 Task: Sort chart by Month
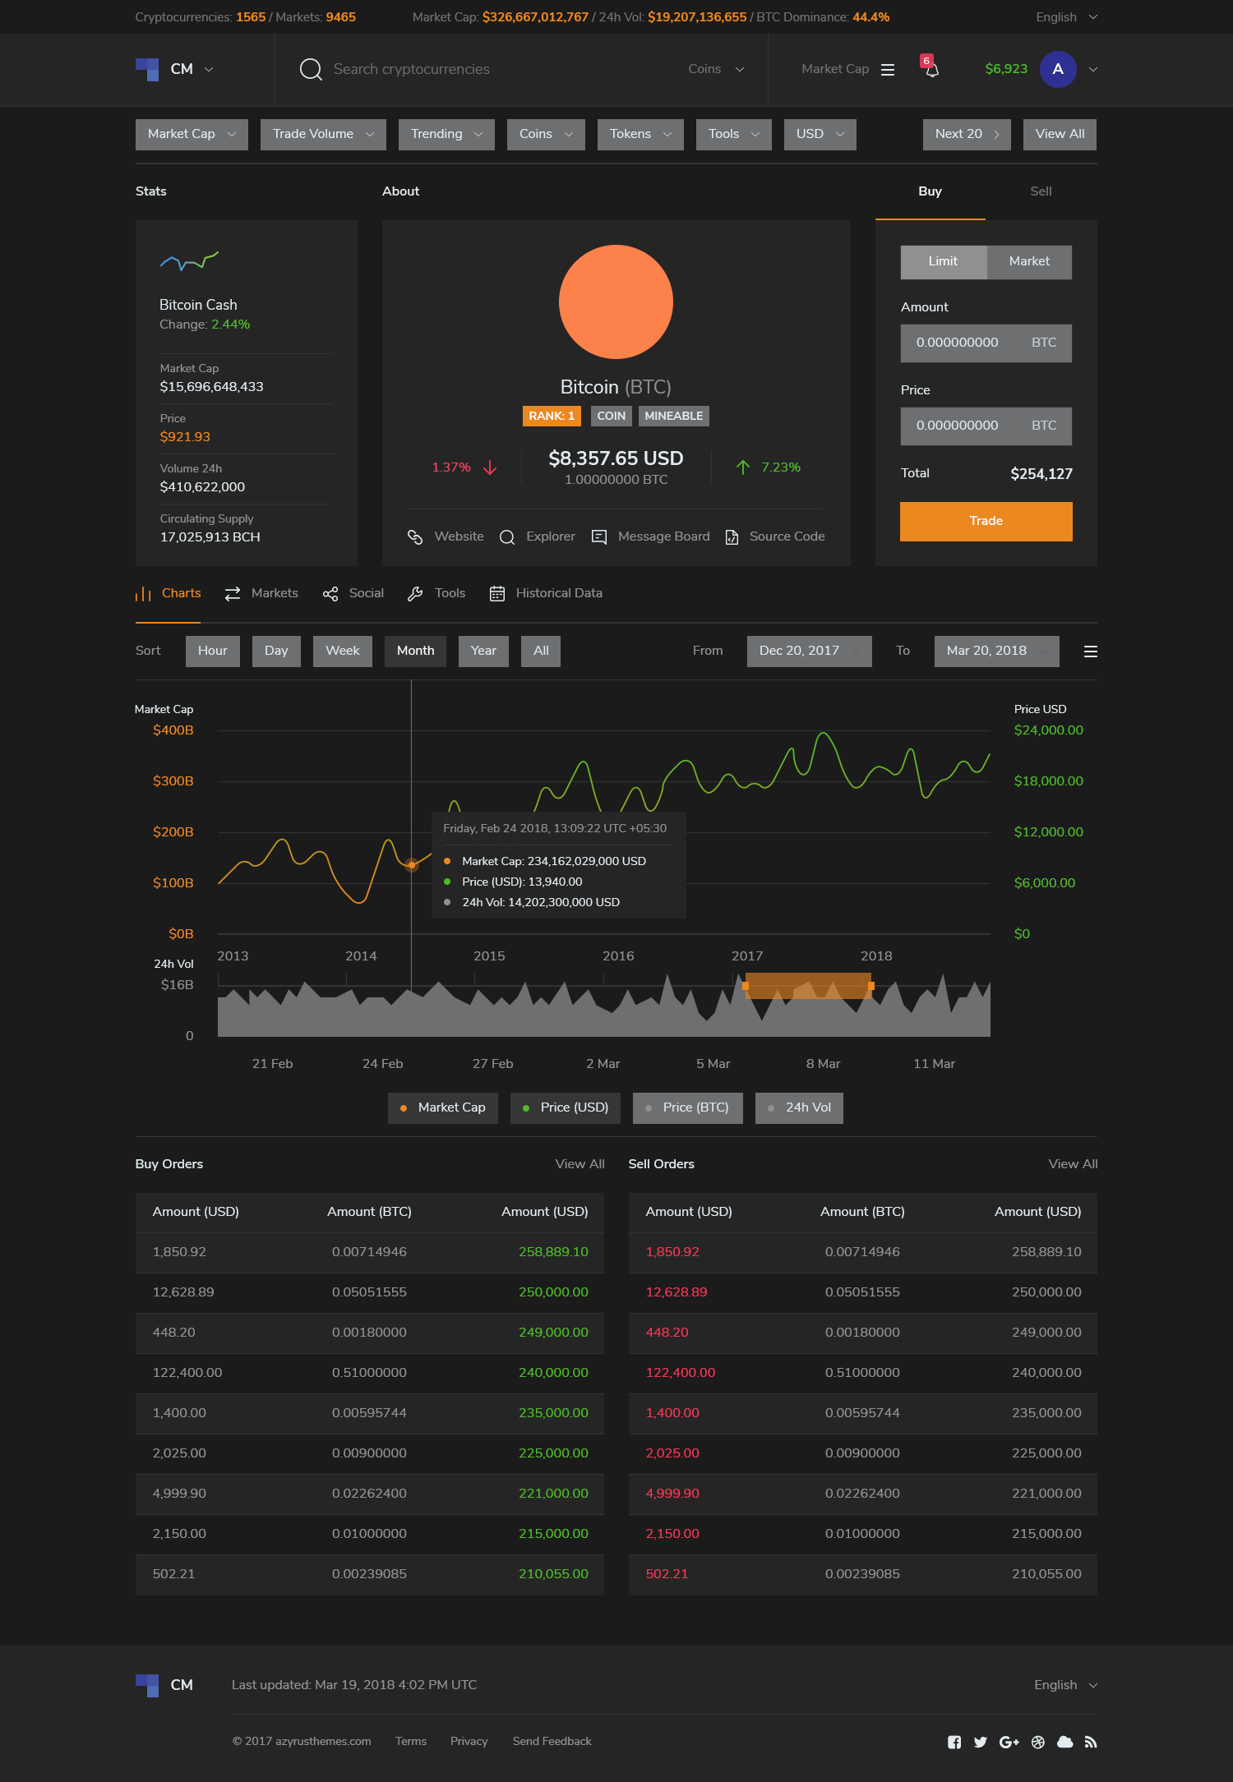[415, 652]
